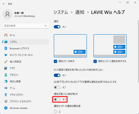Click the プライバシー shield icon
Image resolution: width=139 pixels, height=114 pixels.
(6, 101)
